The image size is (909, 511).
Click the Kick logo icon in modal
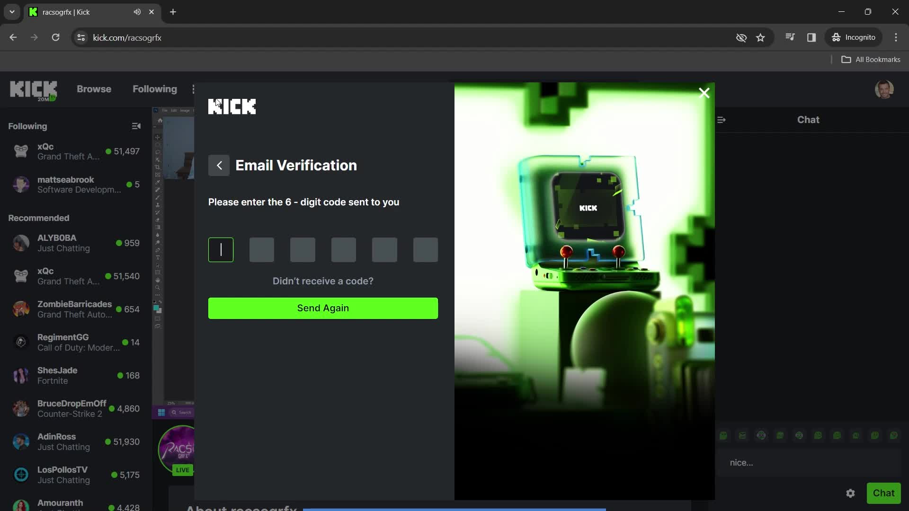pyautogui.click(x=232, y=105)
